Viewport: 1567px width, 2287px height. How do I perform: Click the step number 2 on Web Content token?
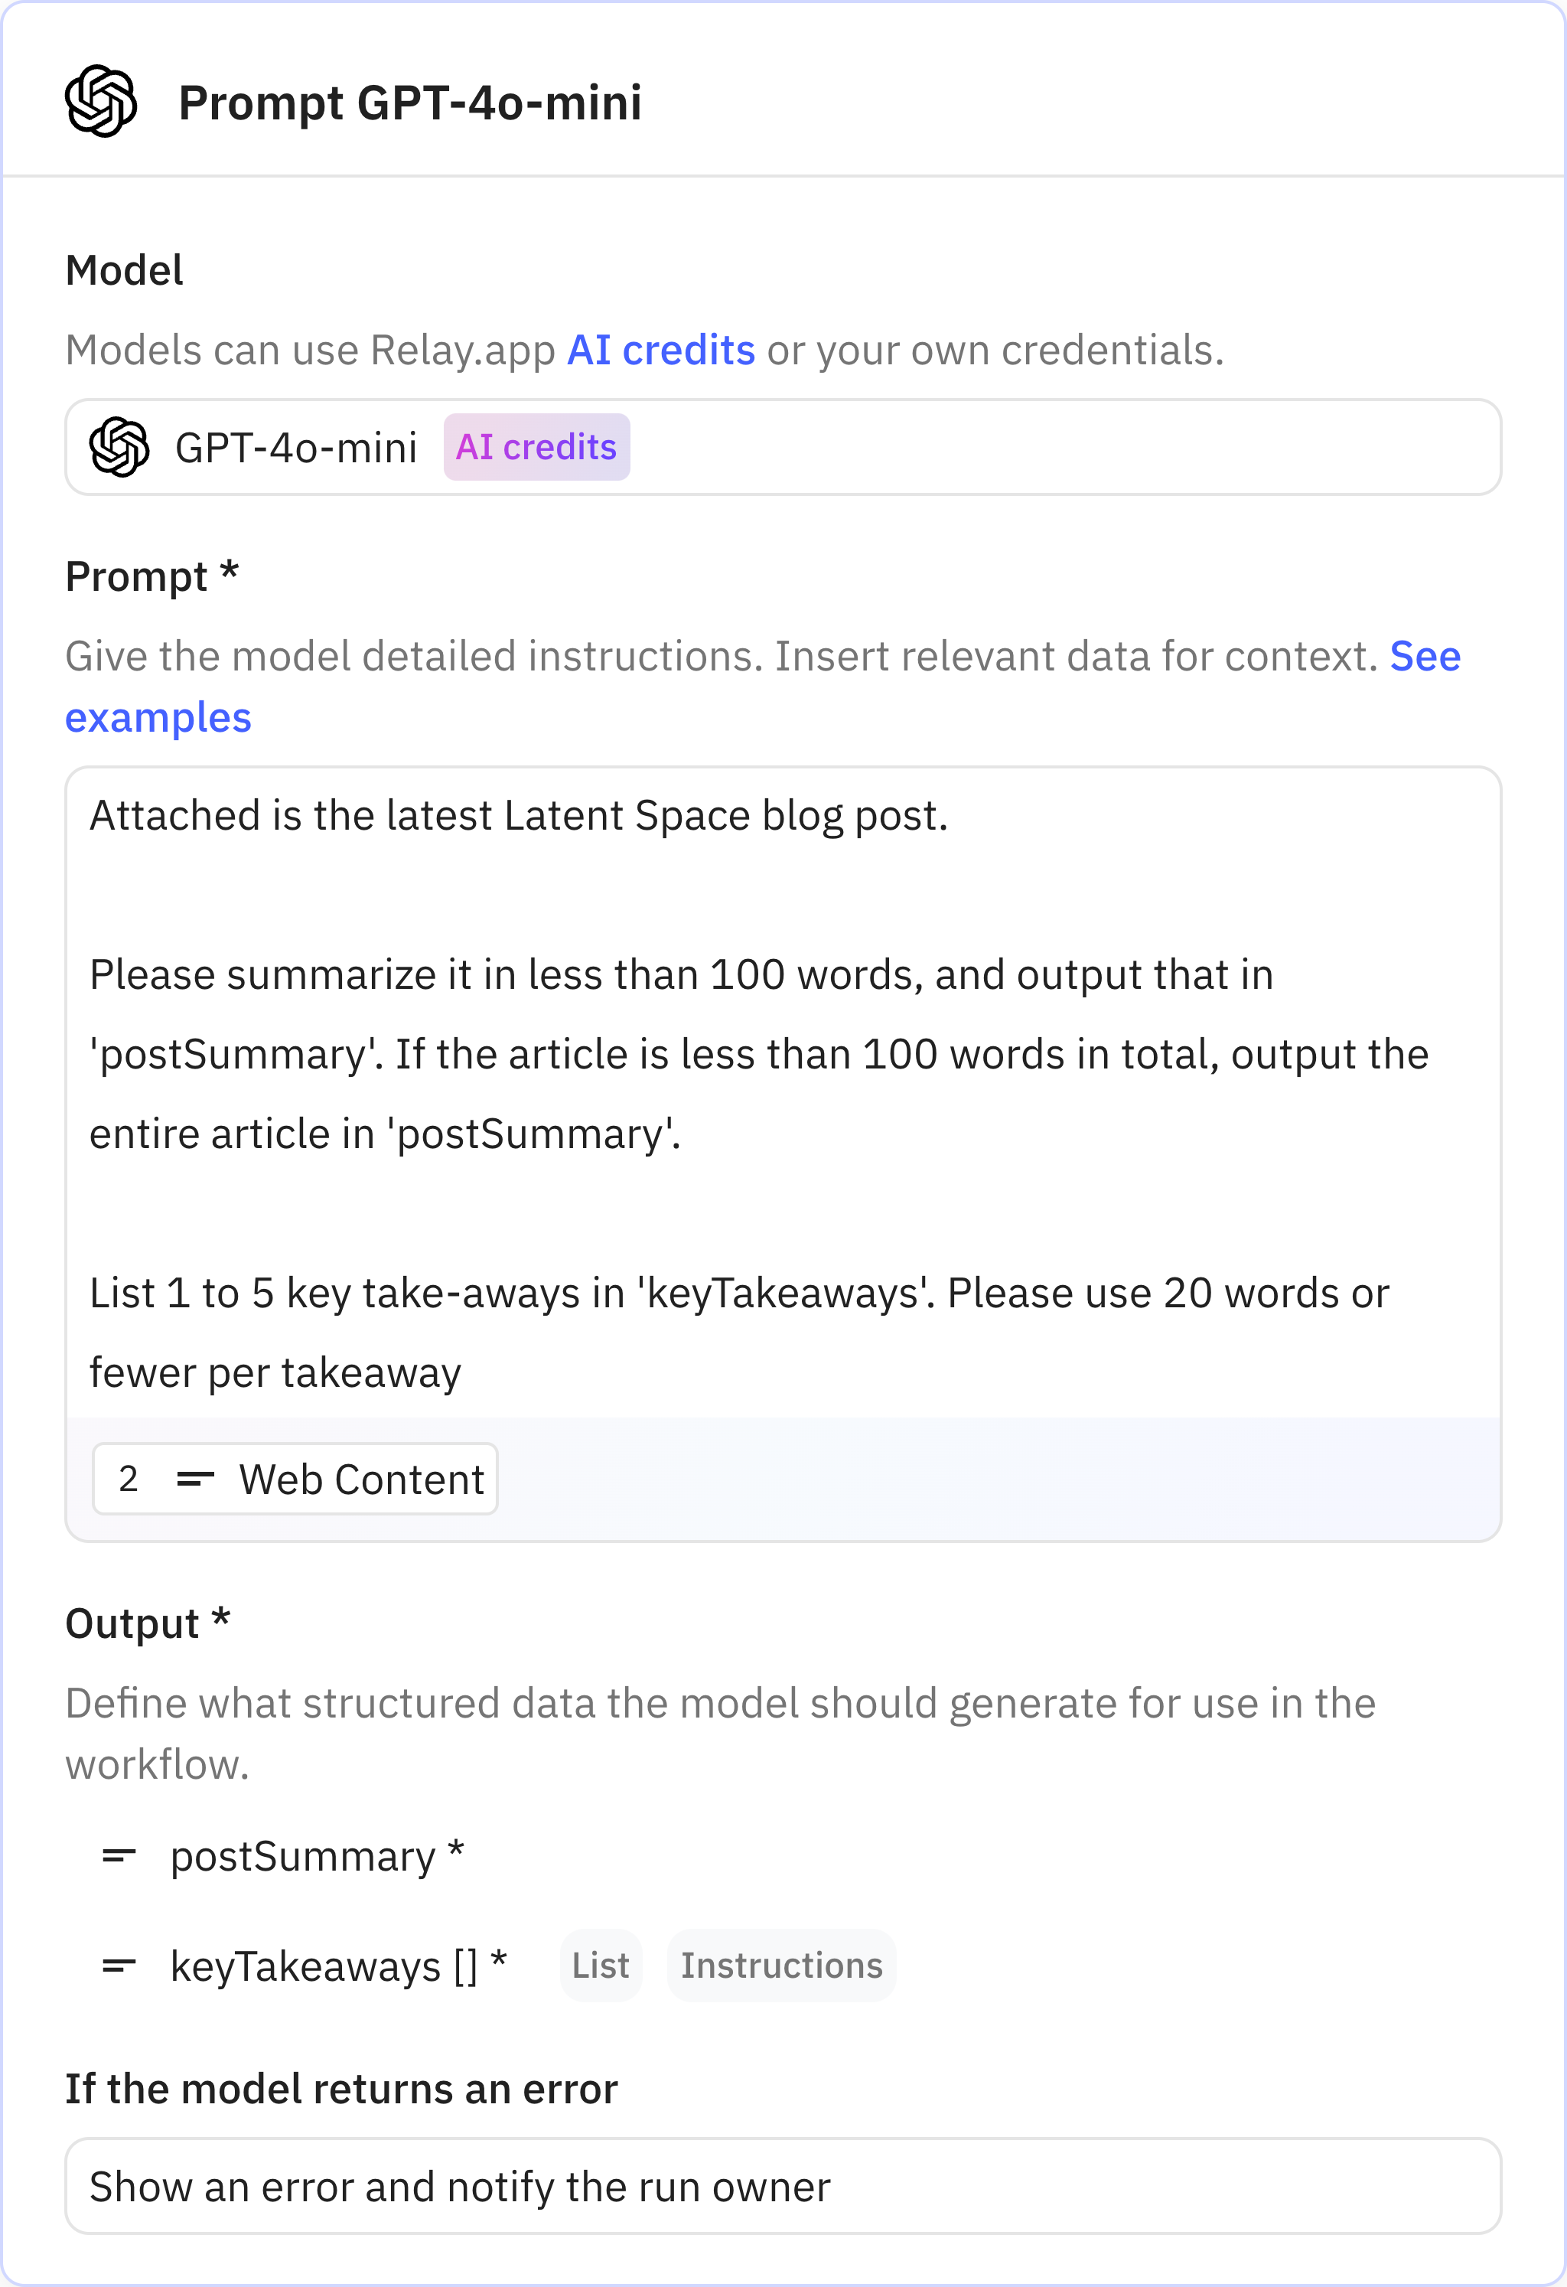129,1477
